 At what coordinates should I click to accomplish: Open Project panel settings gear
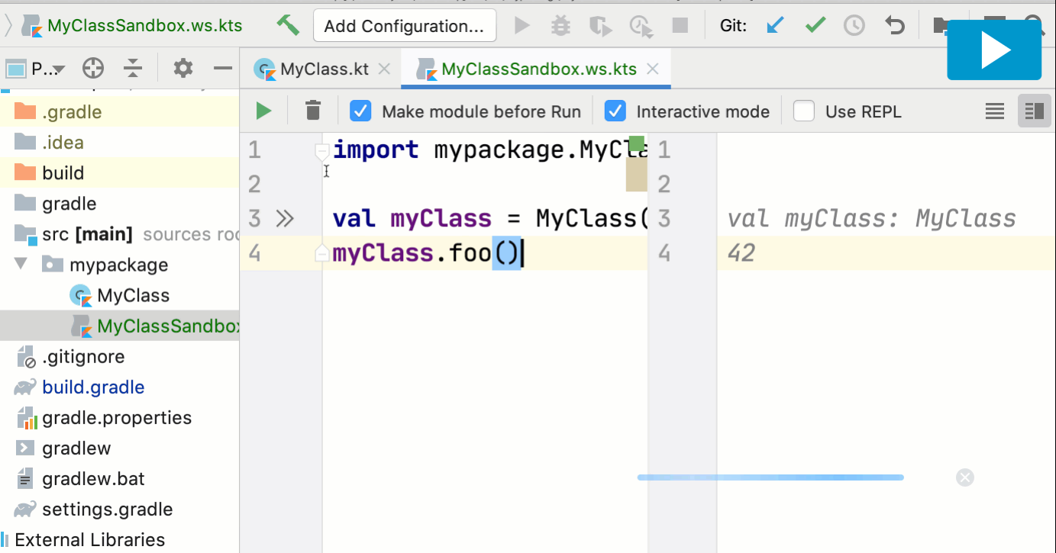coord(183,69)
